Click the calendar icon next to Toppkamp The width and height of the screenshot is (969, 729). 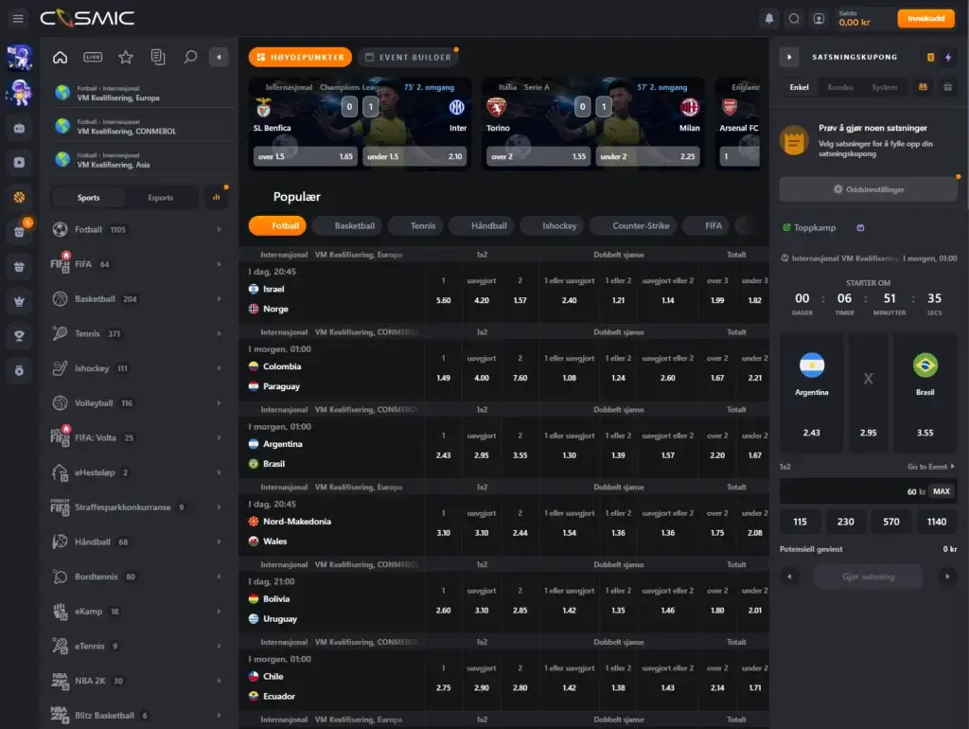point(860,227)
